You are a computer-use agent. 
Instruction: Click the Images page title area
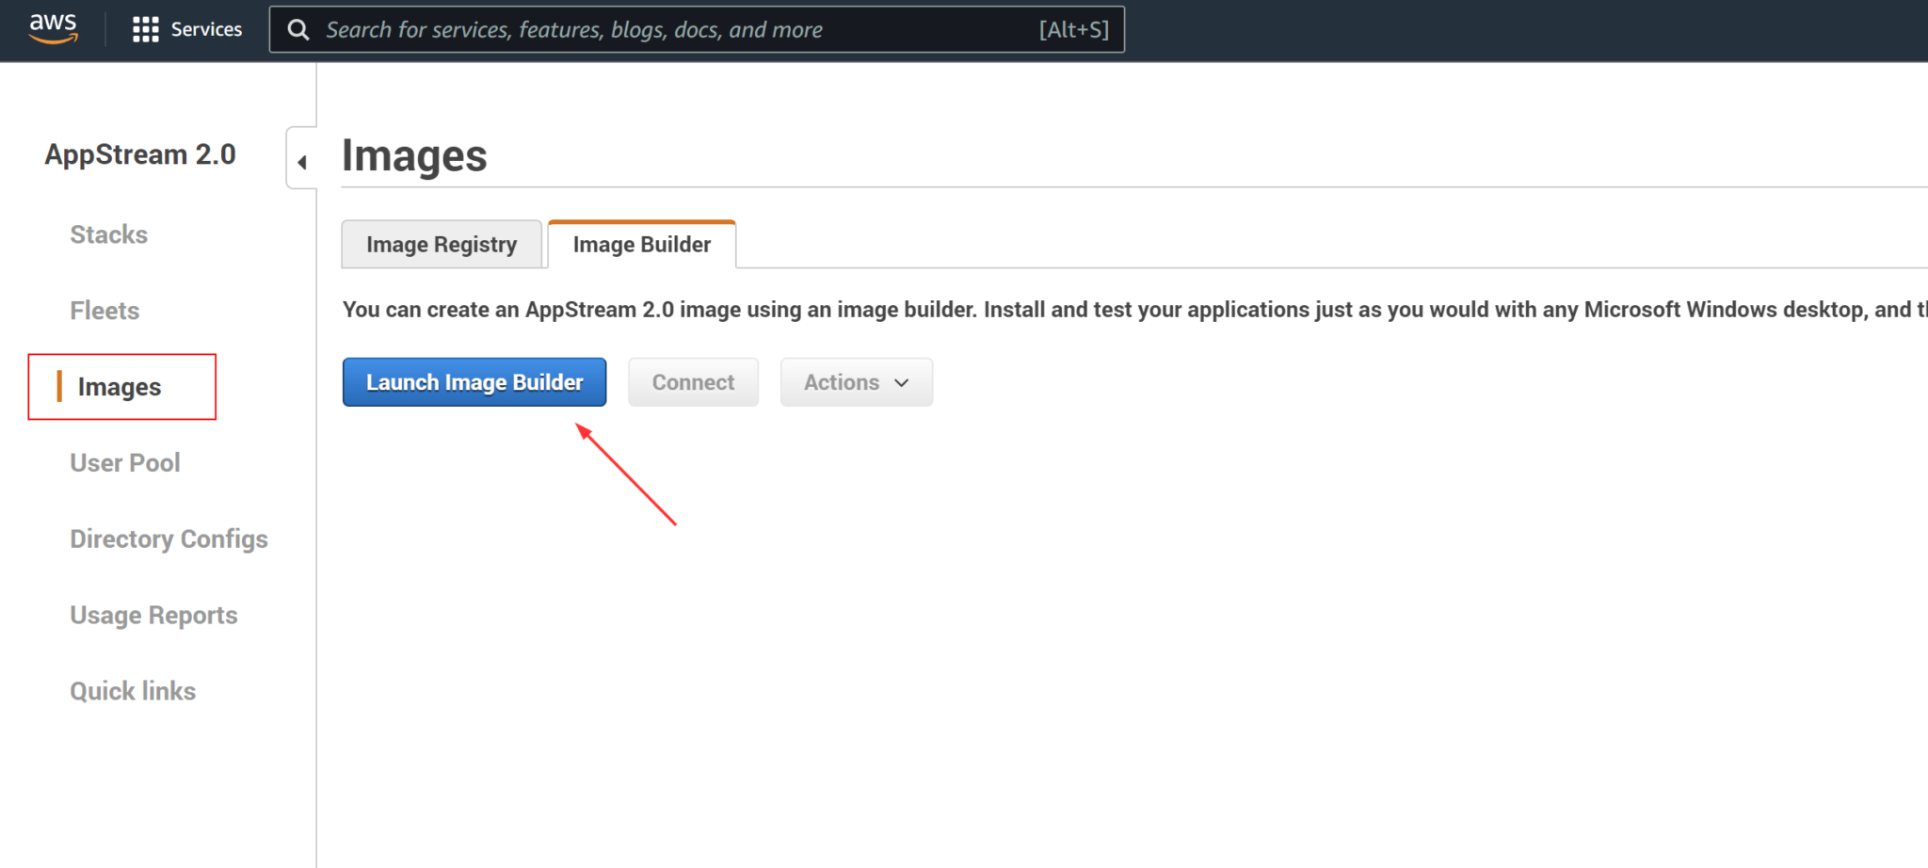coord(414,155)
